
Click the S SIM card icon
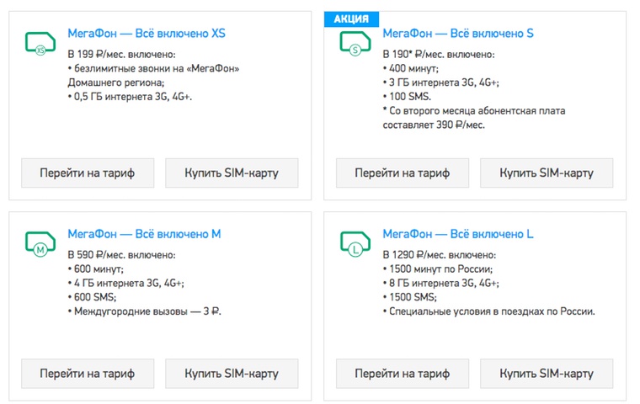click(355, 43)
